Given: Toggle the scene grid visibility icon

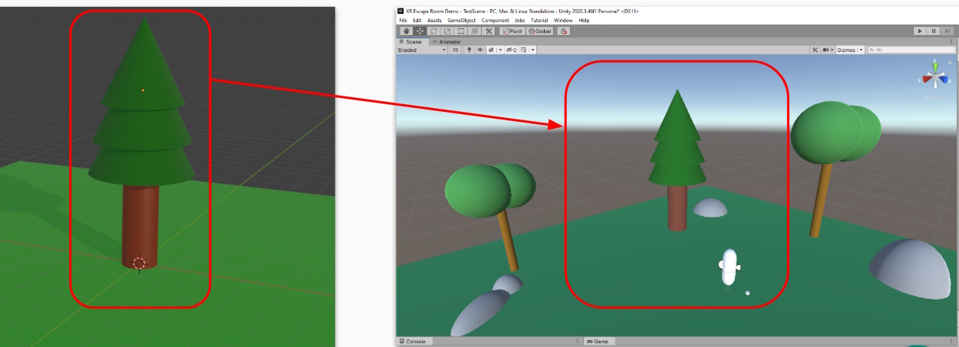Looking at the screenshot, I should pos(523,50).
